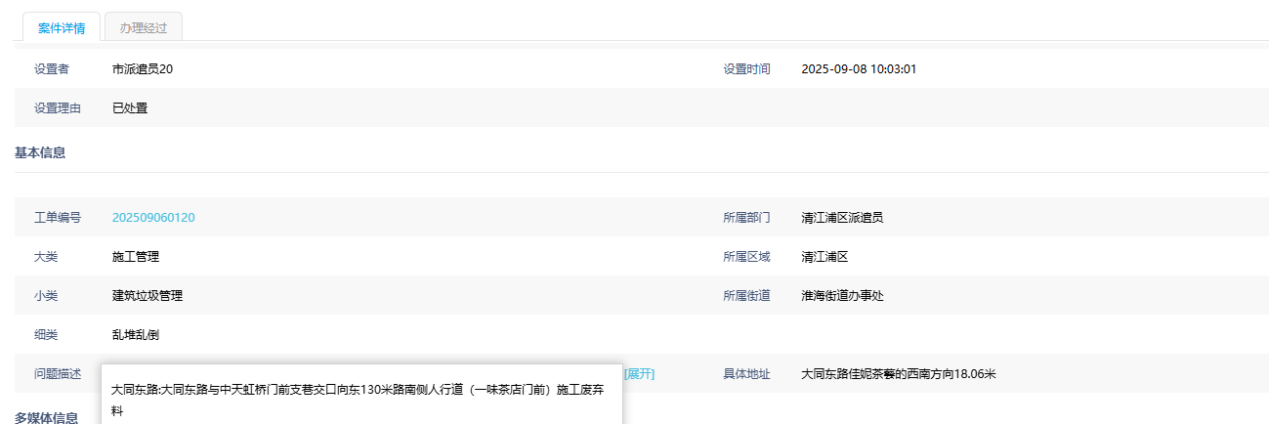
Task: Click the 小类 value 建筑垃圾管理
Action: pyautogui.click(x=148, y=296)
